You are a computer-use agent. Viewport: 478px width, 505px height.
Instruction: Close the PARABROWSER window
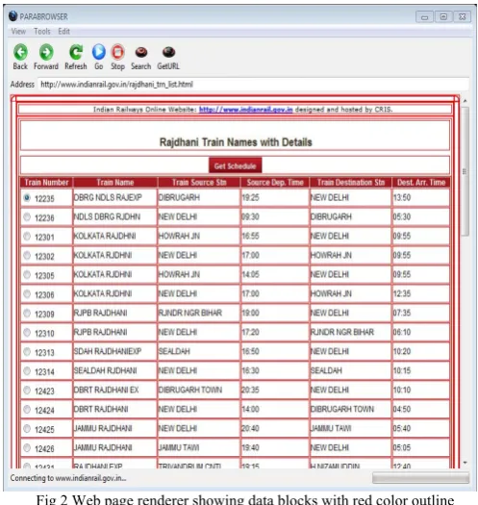(463, 16)
